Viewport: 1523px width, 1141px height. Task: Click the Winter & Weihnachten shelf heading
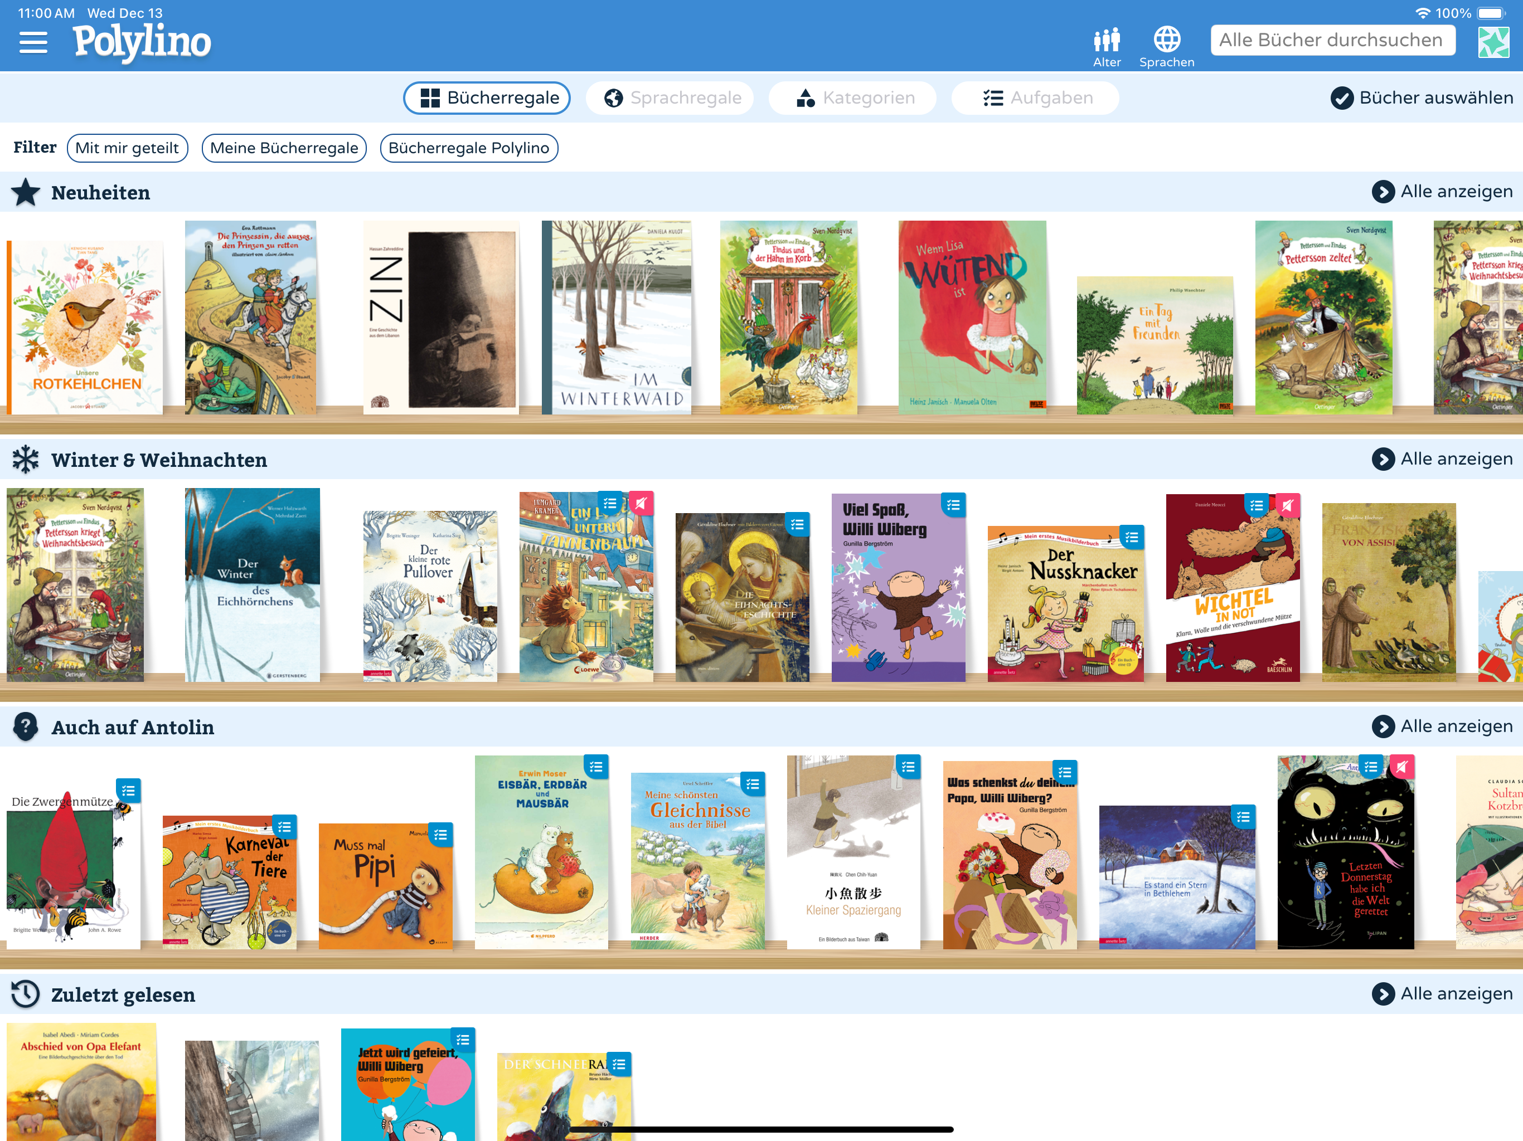click(159, 460)
